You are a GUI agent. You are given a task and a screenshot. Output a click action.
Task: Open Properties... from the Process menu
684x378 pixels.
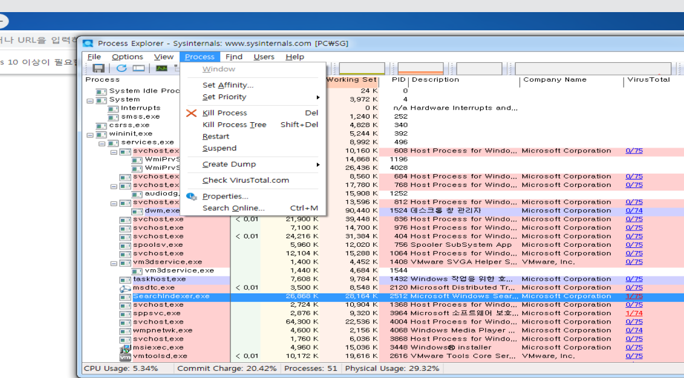coord(253,197)
